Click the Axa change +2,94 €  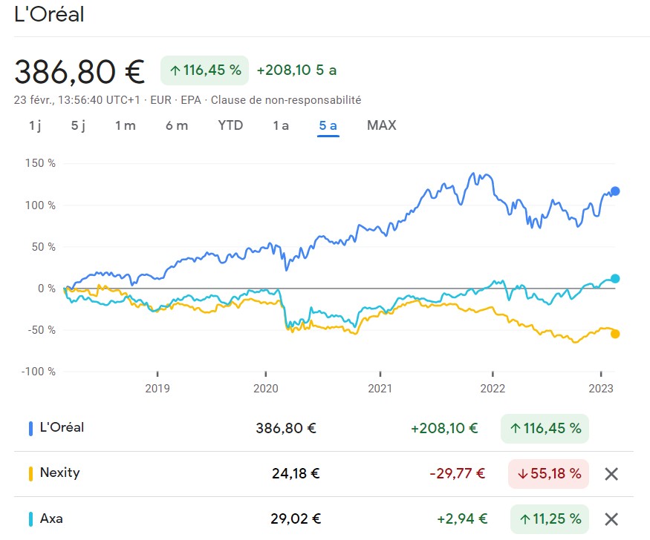[x=462, y=518]
